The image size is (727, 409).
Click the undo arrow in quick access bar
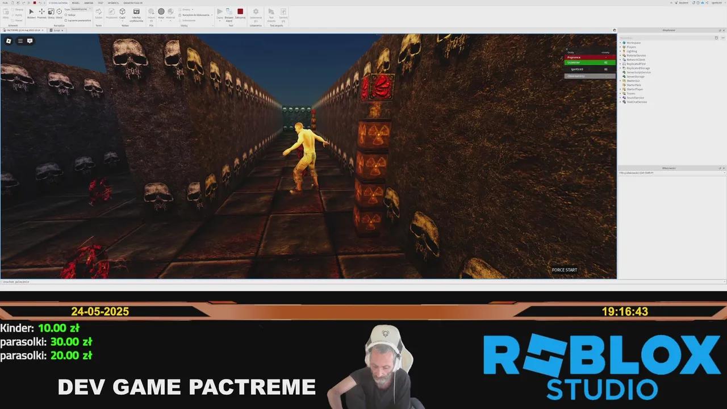[39, 3]
